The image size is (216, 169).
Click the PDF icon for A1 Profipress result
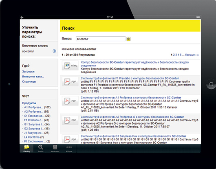coord(70,101)
